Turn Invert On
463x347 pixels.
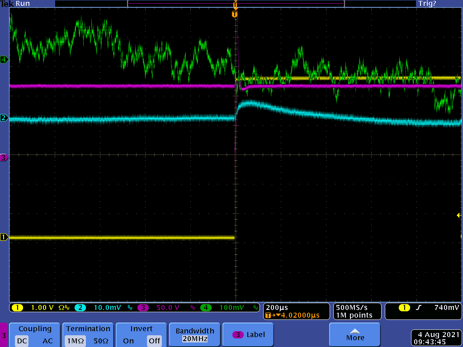tap(128, 341)
